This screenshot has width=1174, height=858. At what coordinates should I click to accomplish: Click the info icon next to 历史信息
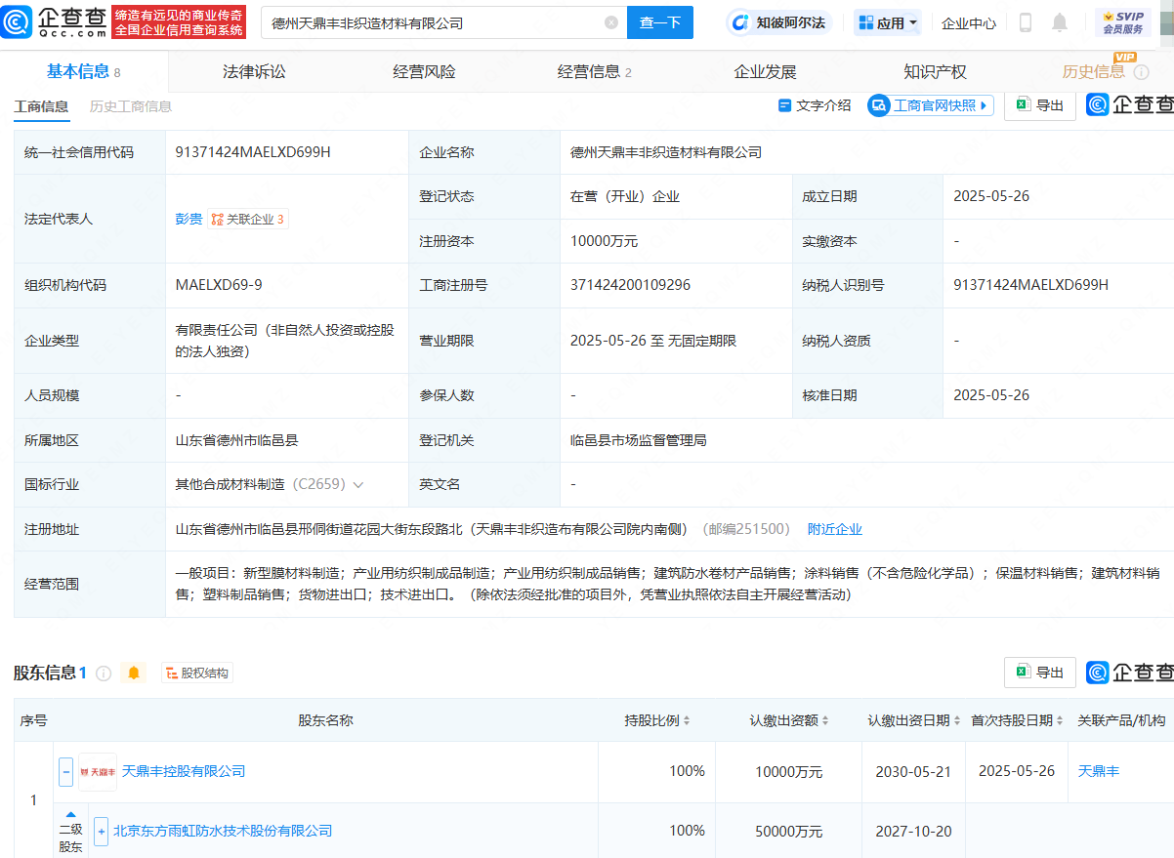(1142, 71)
